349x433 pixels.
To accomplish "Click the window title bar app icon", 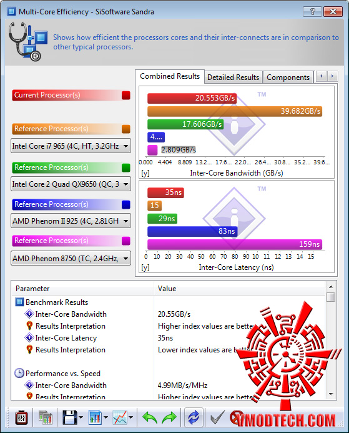I will (x=11, y=12).
